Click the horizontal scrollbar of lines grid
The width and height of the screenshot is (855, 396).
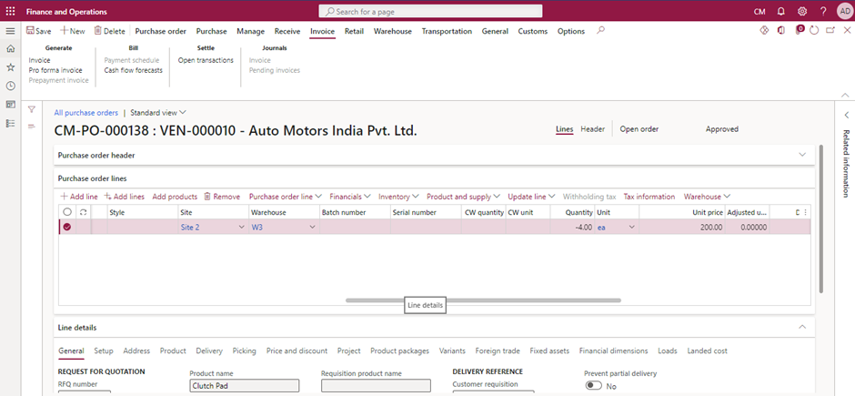(x=483, y=300)
